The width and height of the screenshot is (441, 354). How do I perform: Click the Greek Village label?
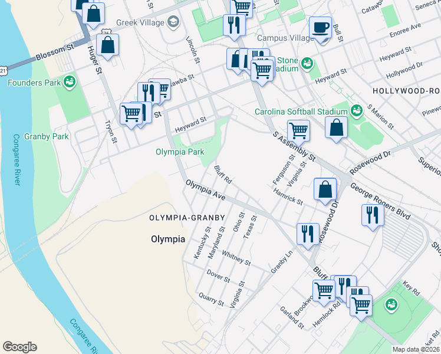pos(140,22)
